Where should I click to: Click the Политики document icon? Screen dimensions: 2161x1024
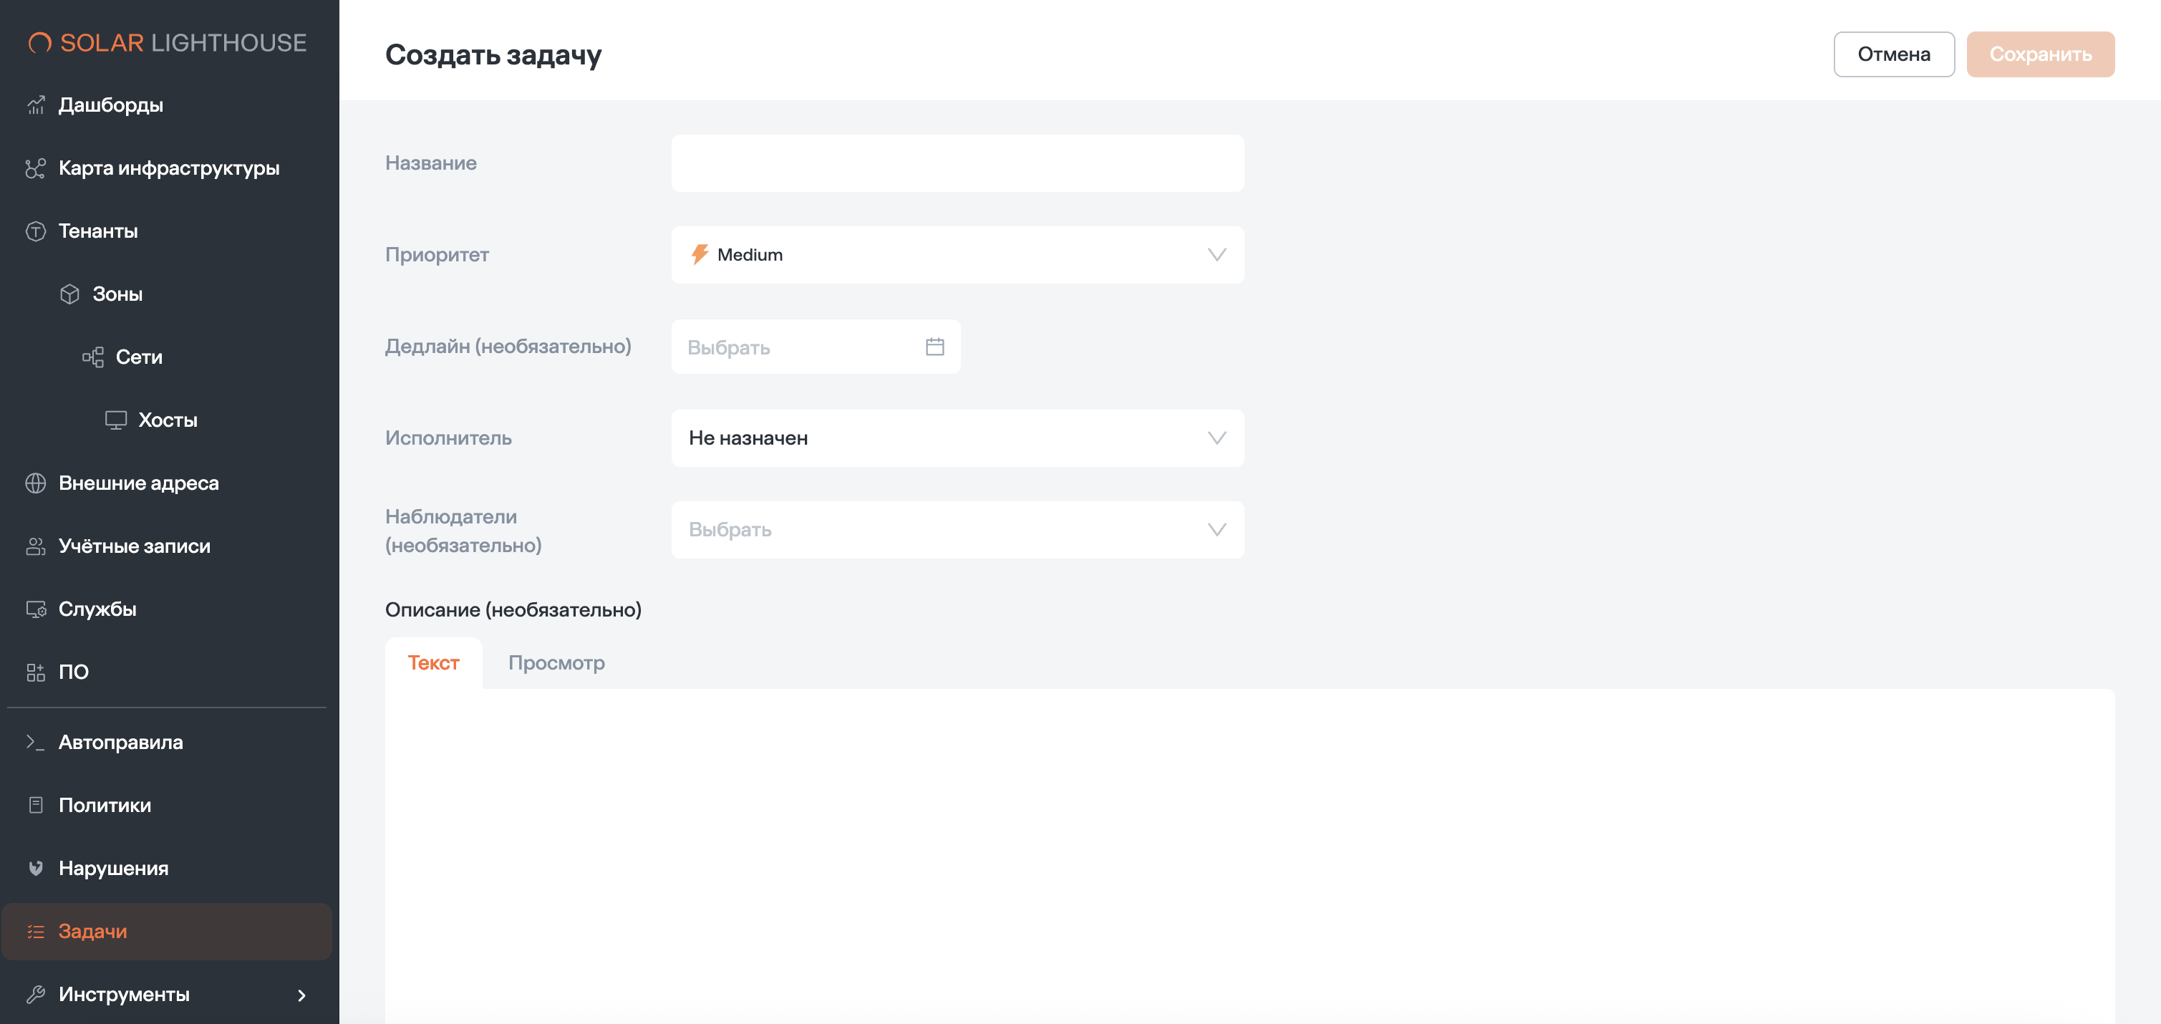[x=35, y=805]
